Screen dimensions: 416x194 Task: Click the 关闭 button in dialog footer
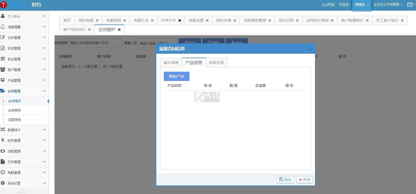click(x=304, y=180)
